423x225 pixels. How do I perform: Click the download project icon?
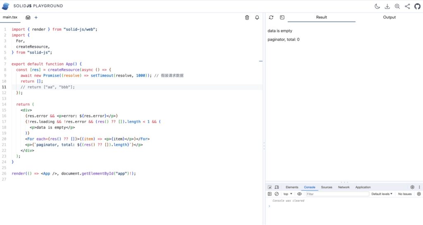tap(387, 6)
